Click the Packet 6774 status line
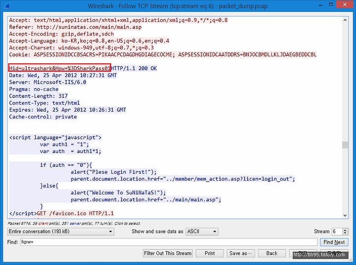This screenshot has width=356, height=265. (74, 223)
